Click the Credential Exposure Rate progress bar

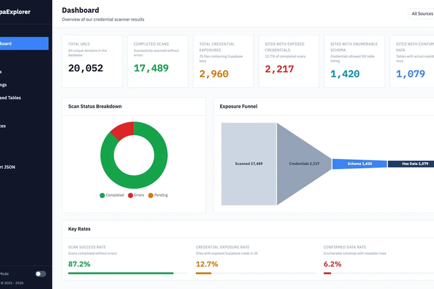256,273
